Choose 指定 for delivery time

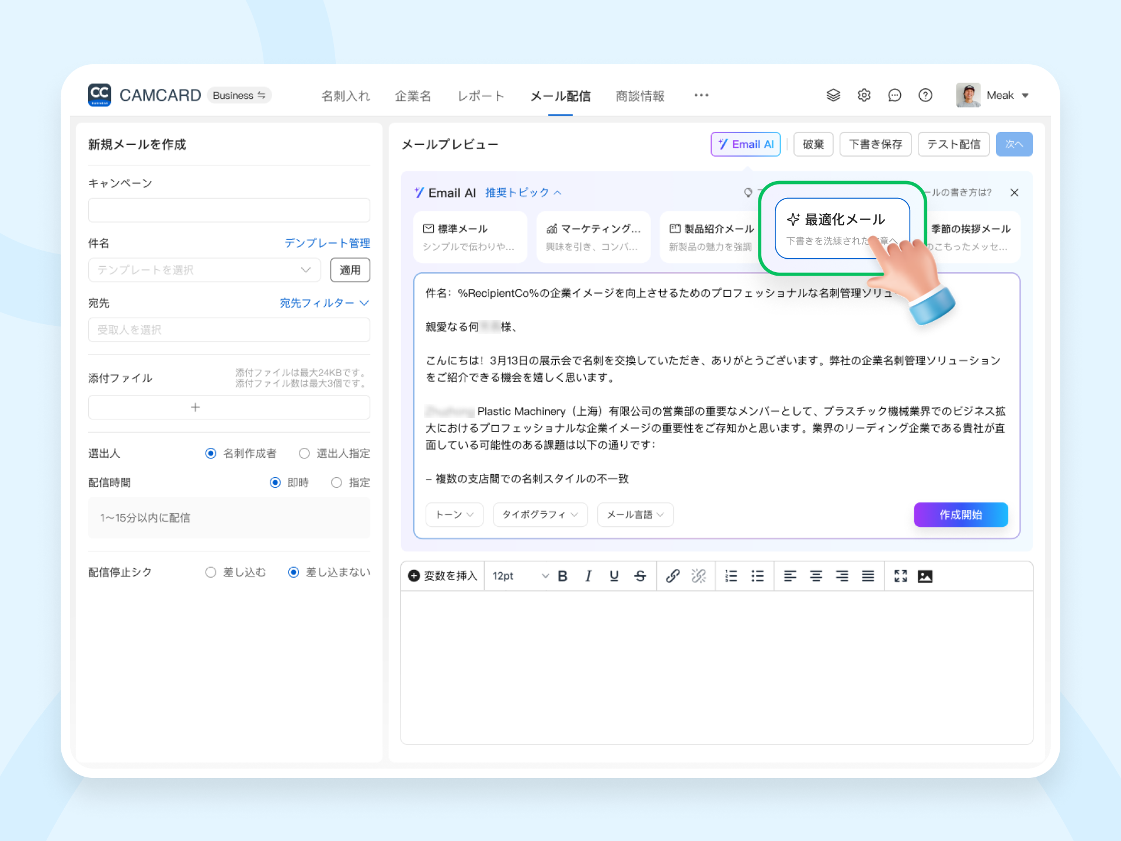tap(336, 482)
